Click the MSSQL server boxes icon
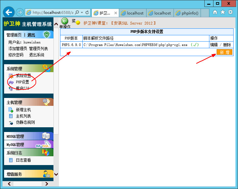The height and width of the screenshot is (189, 238). tap(46, 136)
